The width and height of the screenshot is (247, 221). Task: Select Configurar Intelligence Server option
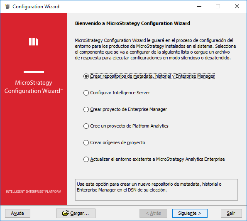[x=86, y=93]
